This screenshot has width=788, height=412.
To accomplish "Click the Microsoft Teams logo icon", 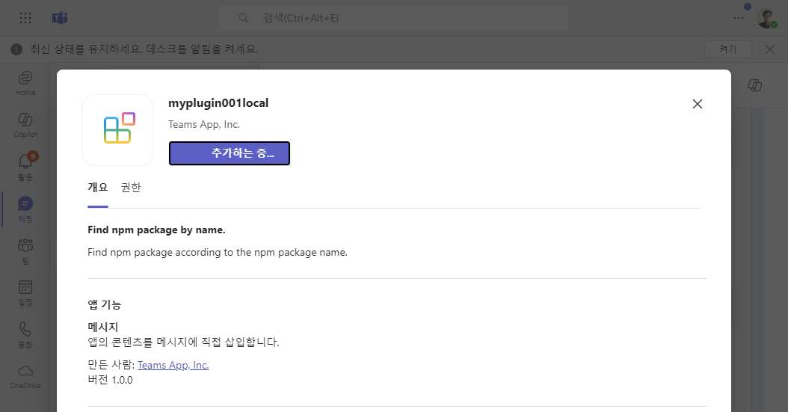I will [x=60, y=18].
